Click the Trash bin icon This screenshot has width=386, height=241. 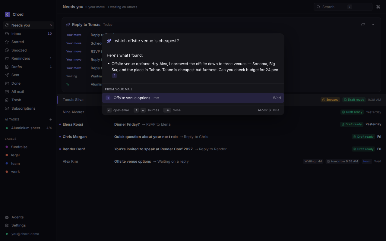(7, 100)
